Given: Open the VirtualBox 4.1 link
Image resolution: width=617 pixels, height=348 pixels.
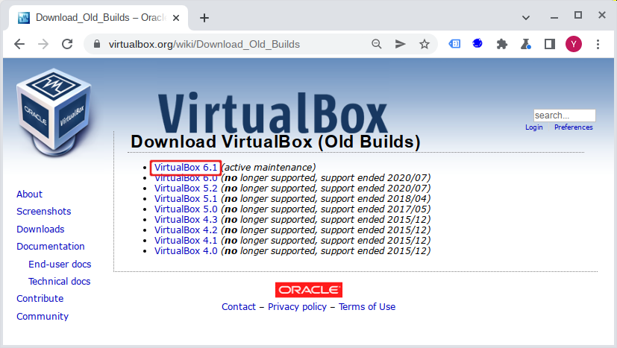Looking at the screenshot, I should tap(186, 240).
